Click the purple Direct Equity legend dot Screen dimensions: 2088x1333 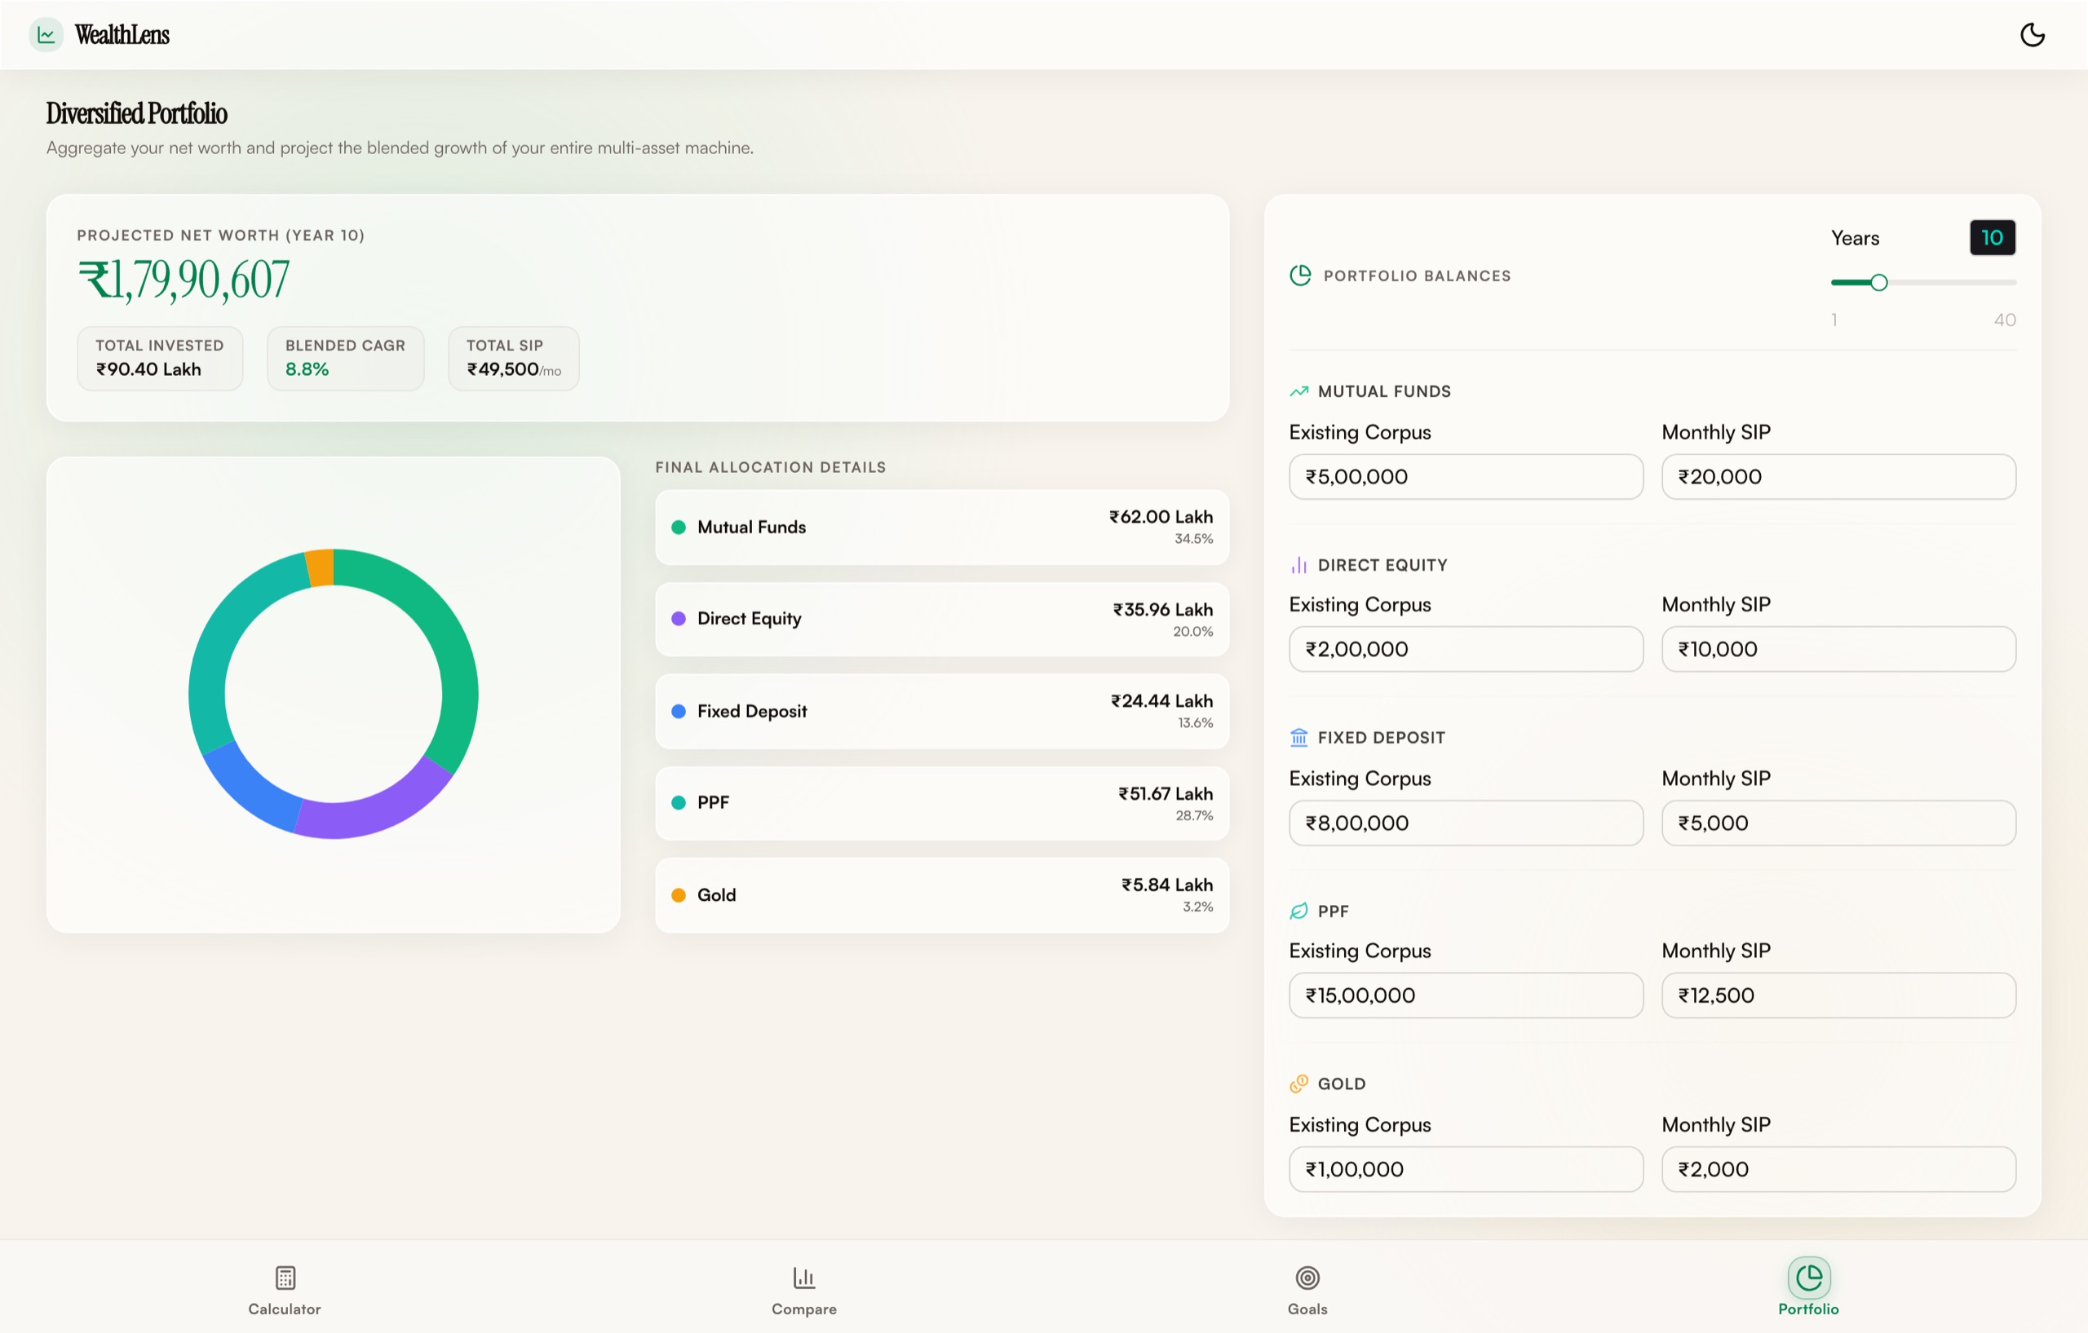coord(679,619)
